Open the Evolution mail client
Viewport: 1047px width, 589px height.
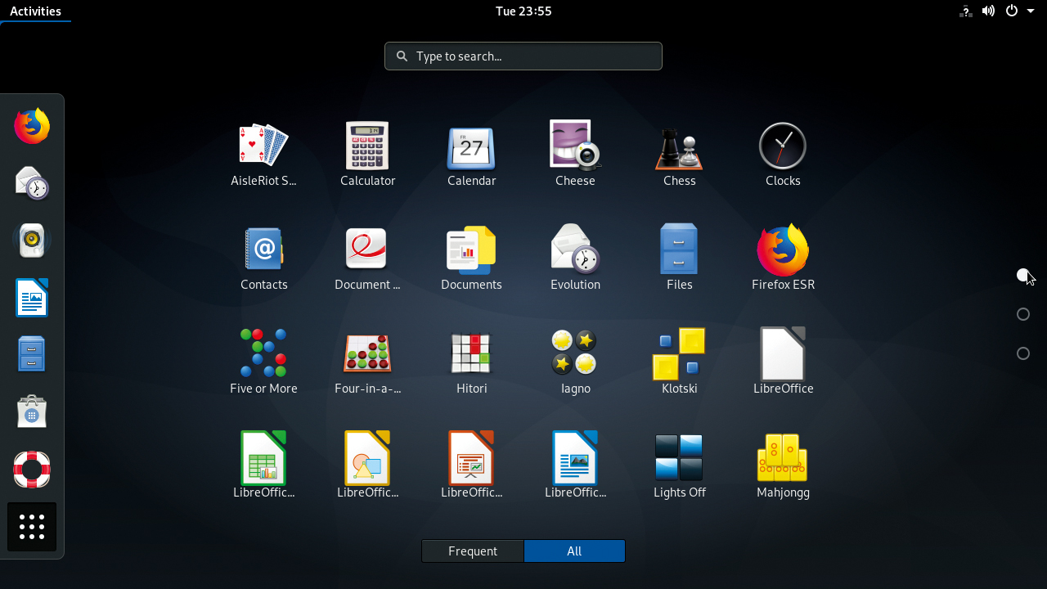[575, 250]
